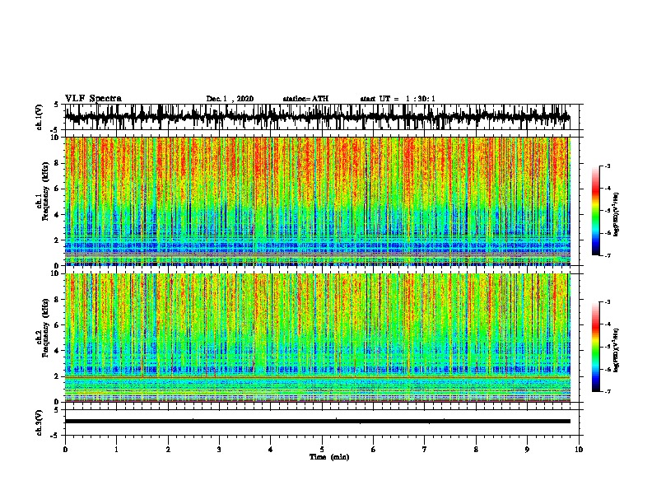The height and width of the screenshot is (504, 652).
Task: Click the time axis tick label '7'
Action: click(x=425, y=450)
